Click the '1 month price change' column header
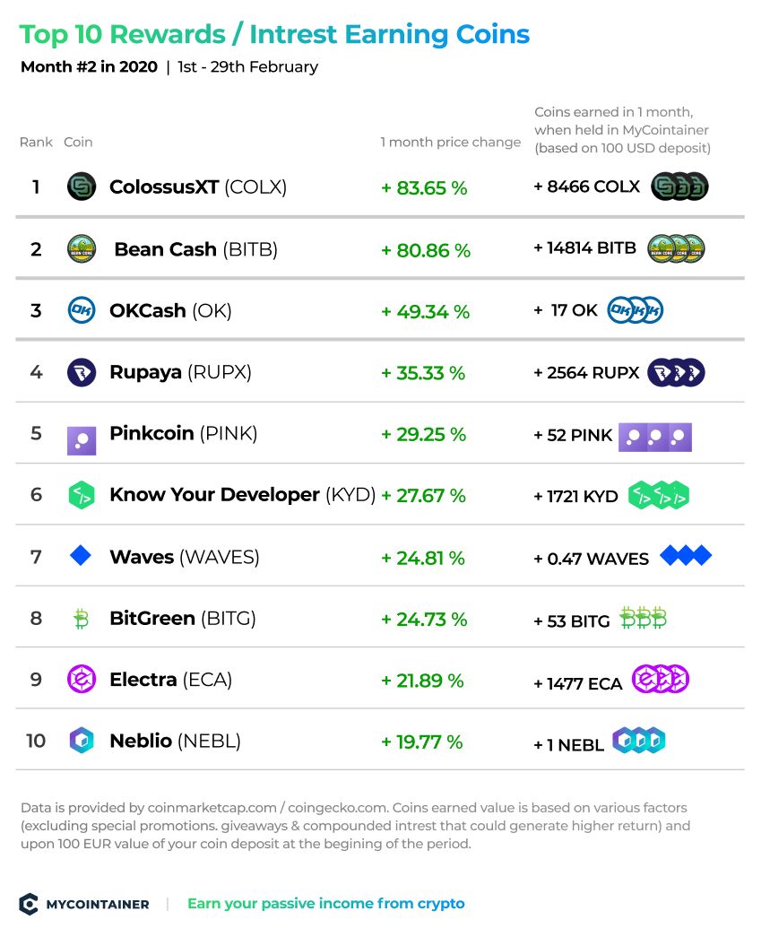The height and width of the screenshot is (946, 770). click(x=450, y=142)
